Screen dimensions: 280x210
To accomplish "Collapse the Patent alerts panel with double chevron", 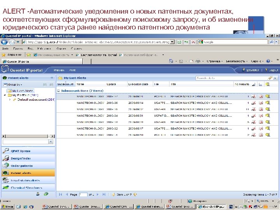I will coord(52,78).
